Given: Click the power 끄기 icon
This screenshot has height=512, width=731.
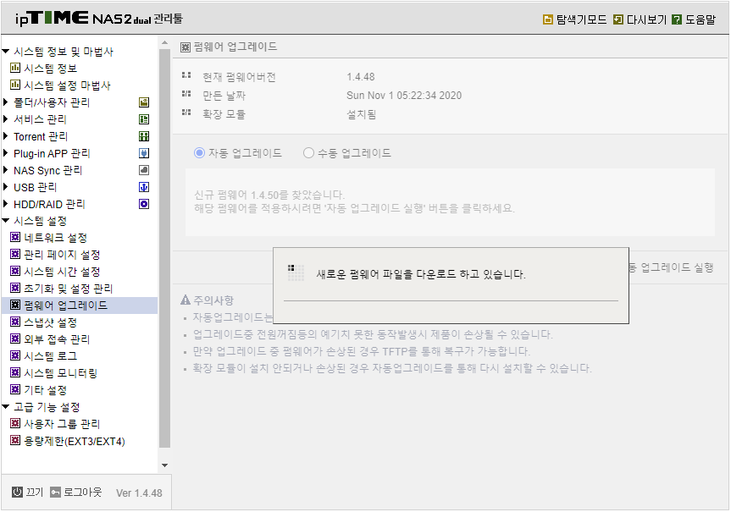Looking at the screenshot, I should click(17, 492).
